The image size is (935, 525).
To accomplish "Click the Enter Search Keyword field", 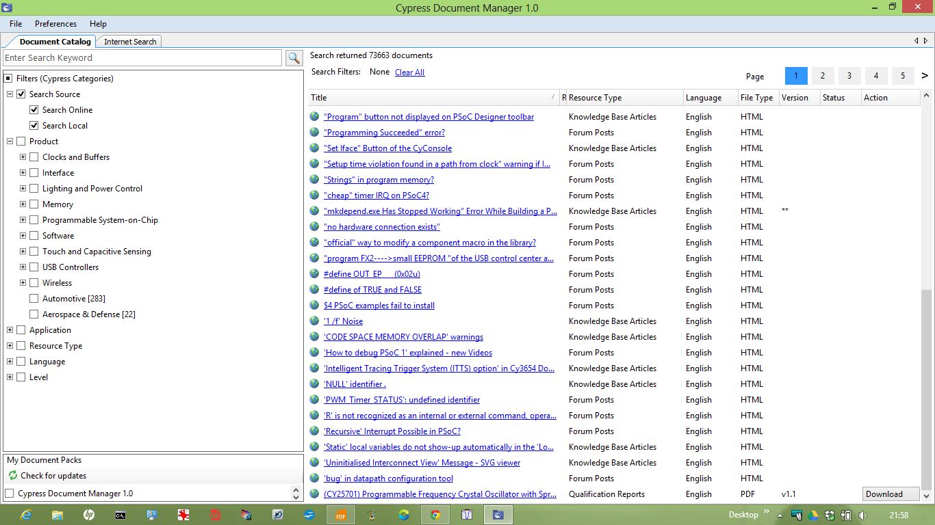I will pyautogui.click(x=142, y=58).
